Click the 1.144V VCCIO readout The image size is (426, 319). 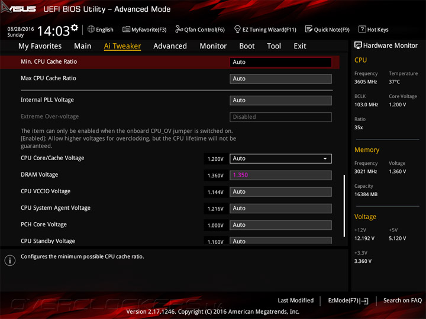click(215, 192)
